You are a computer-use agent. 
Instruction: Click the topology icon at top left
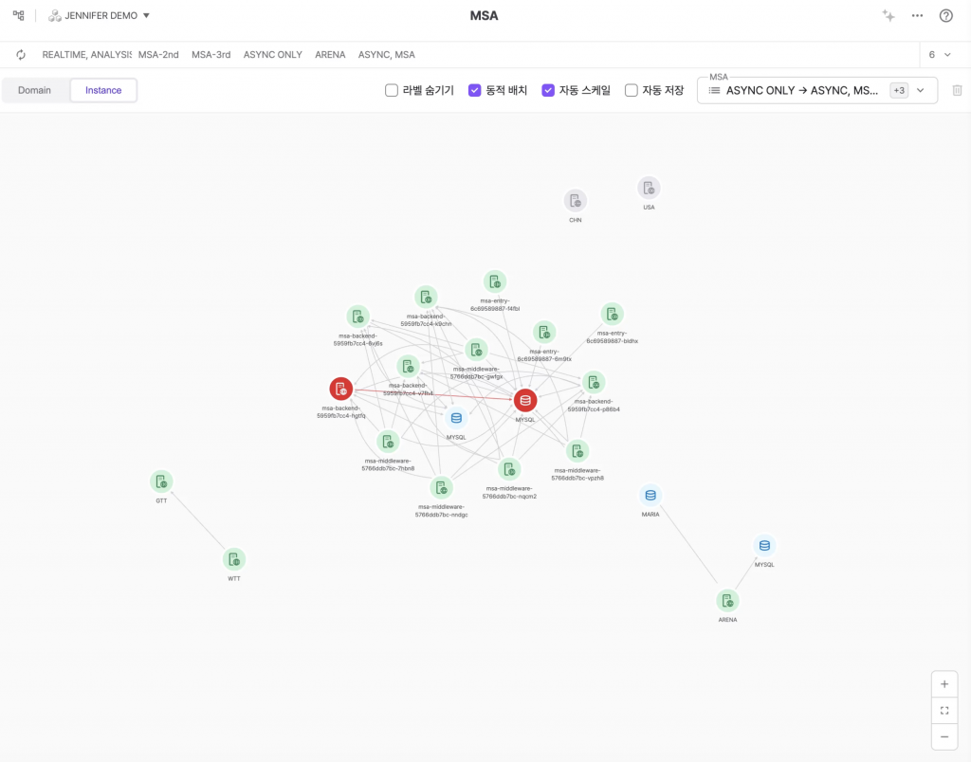[19, 16]
